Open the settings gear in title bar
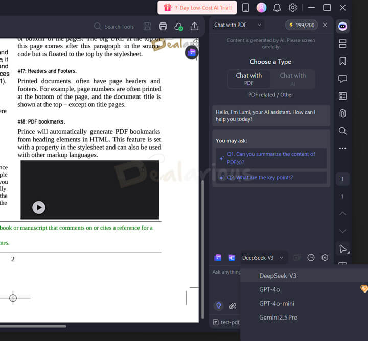The height and width of the screenshot is (341, 368). point(292,8)
